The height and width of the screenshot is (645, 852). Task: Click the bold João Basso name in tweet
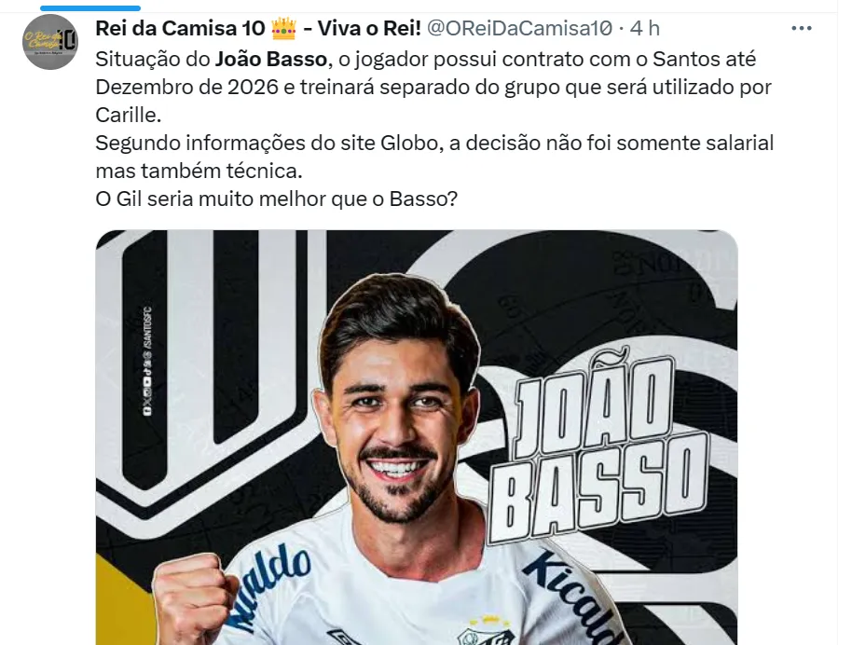coord(271,60)
